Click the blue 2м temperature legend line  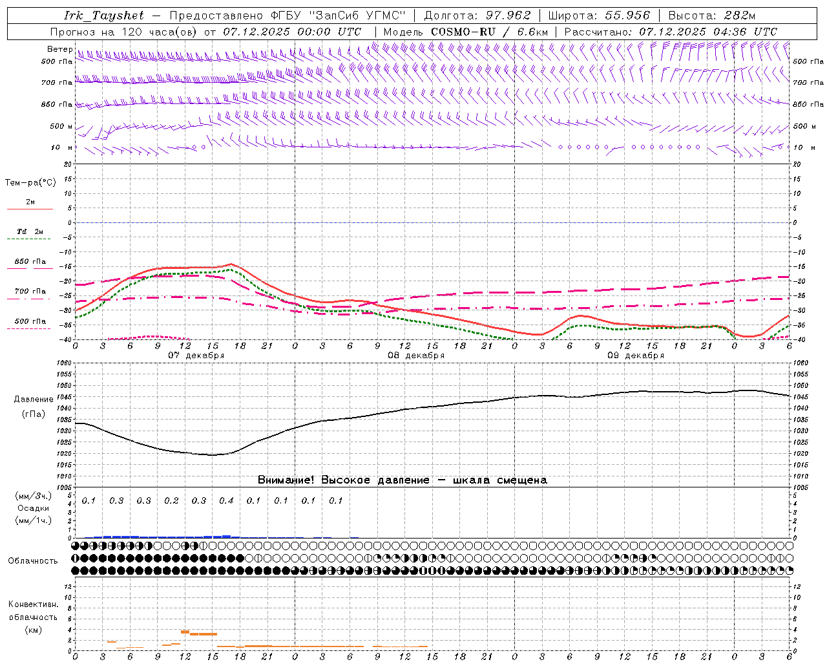click(x=30, y=208)
